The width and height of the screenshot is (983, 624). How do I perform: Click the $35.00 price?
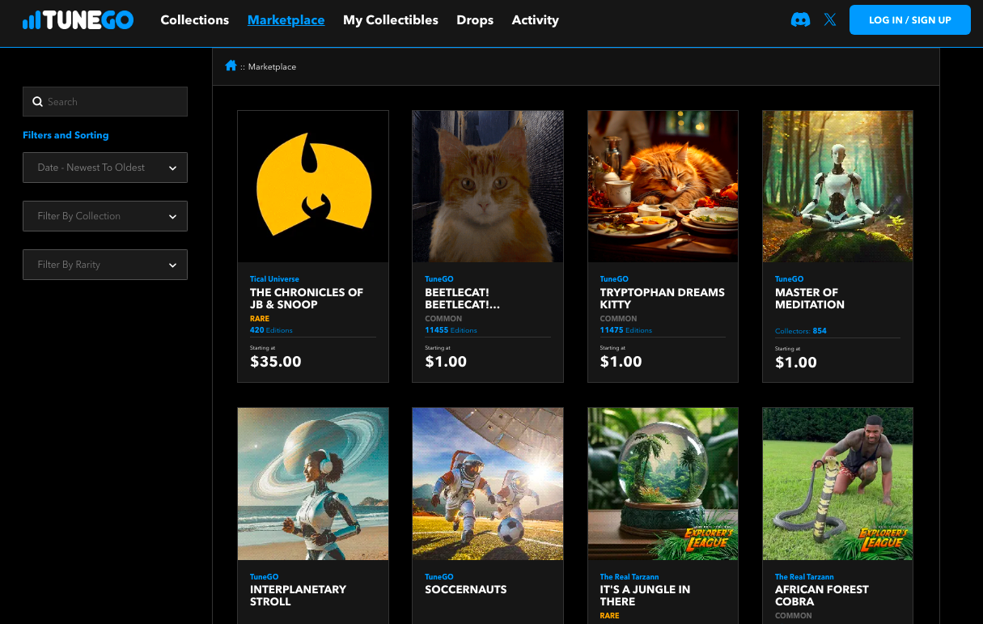276,362
